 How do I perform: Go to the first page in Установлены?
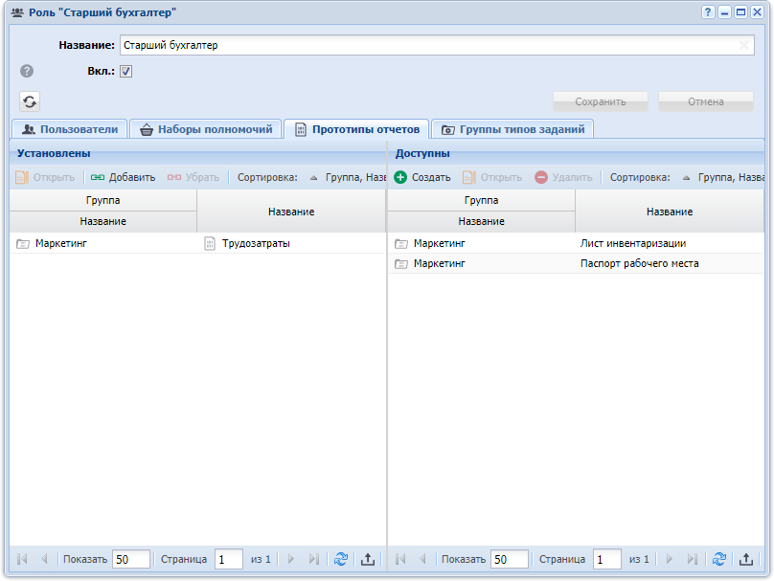point(22,559)
